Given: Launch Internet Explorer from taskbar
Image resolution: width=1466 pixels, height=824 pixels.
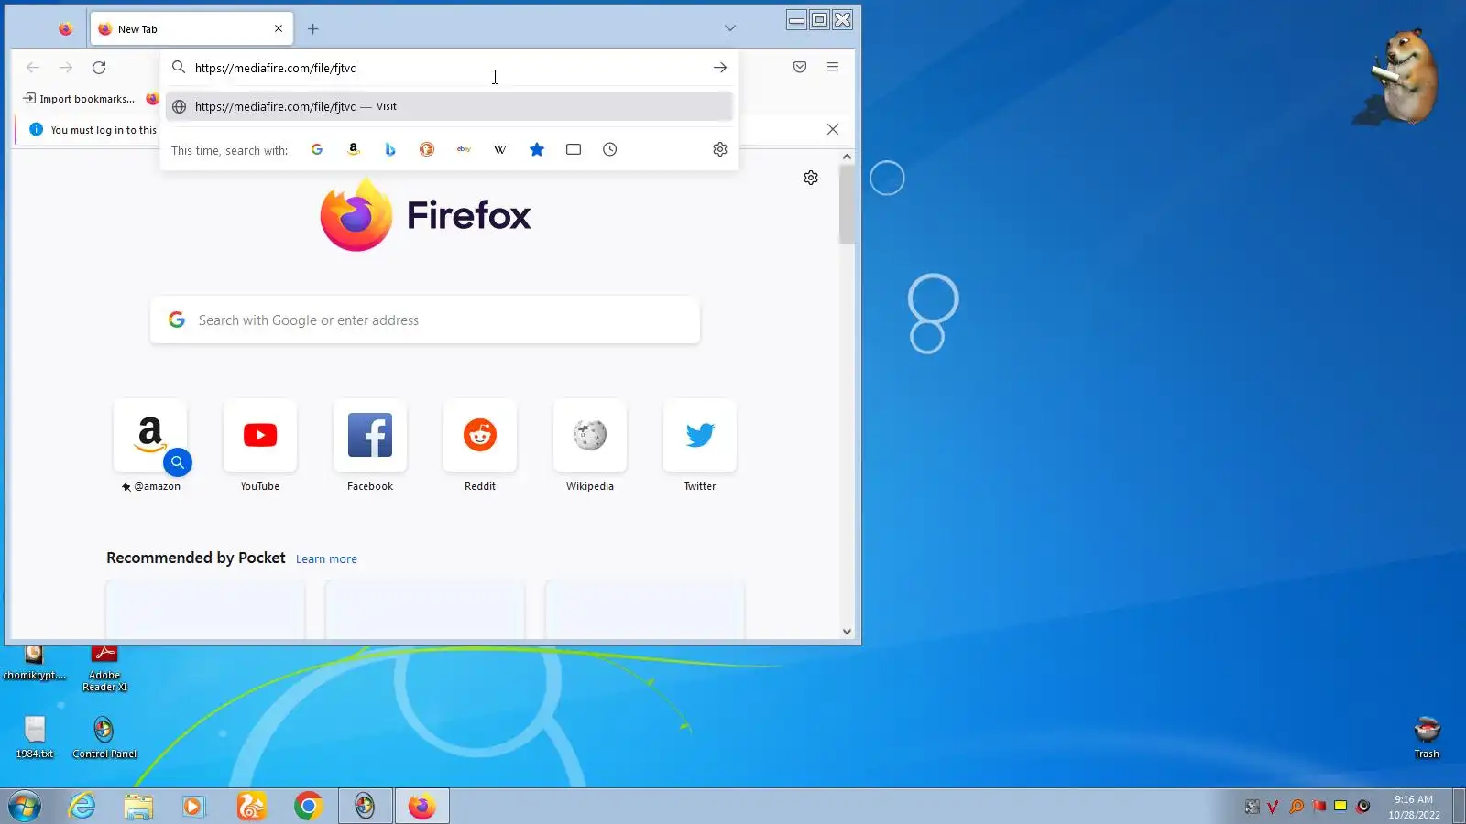Looking at the screenshot, I should coord(82,807).
